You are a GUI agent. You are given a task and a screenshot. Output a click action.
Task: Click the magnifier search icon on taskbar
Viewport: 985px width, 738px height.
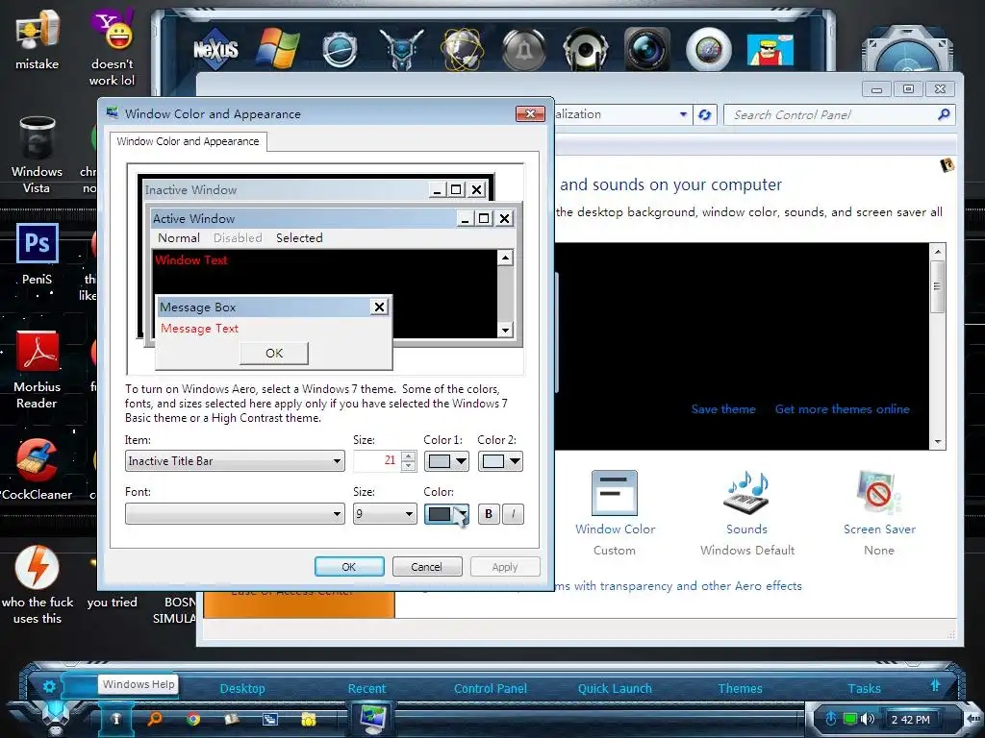point(155,719)
